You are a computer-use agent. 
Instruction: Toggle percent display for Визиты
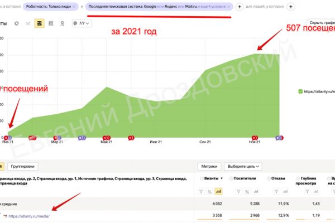[209, 192]
